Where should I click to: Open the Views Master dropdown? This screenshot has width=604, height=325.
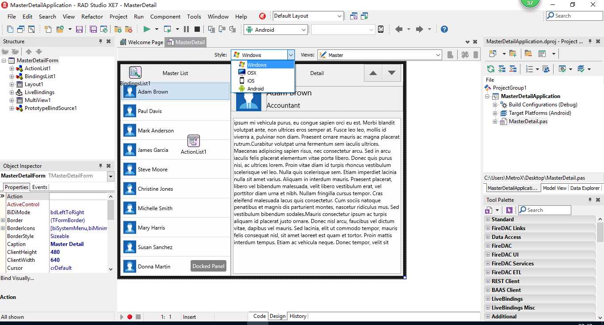pos(438,55)
